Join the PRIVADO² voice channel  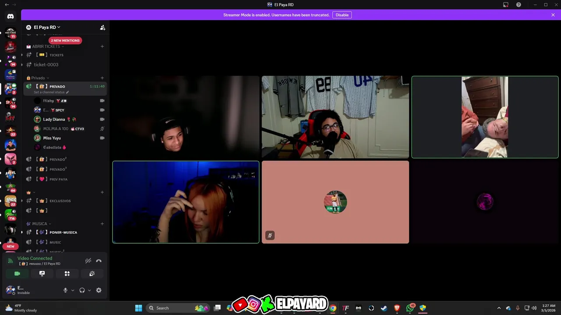pos(65,159)
